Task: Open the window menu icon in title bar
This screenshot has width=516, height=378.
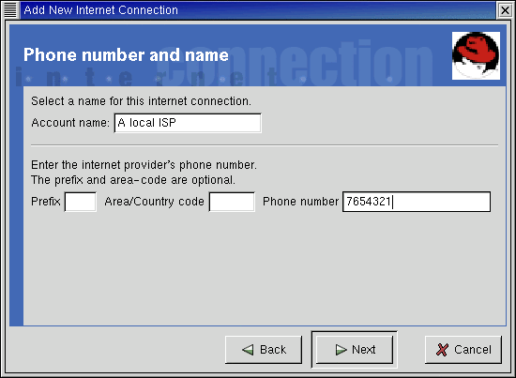Action: [x=10, y=10]
